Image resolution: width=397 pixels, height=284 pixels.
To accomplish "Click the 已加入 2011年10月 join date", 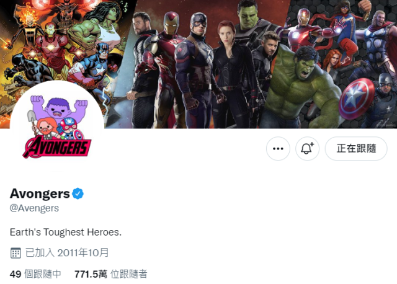I will (x=67, y=252).
